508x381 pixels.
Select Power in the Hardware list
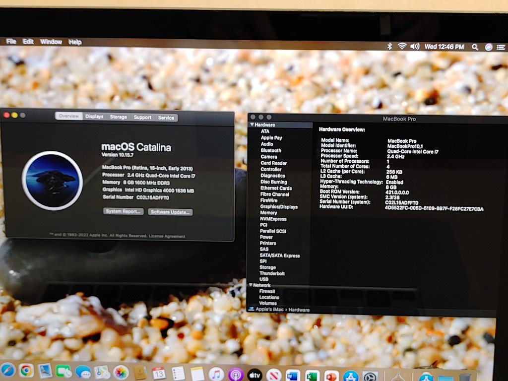(266, 237)
